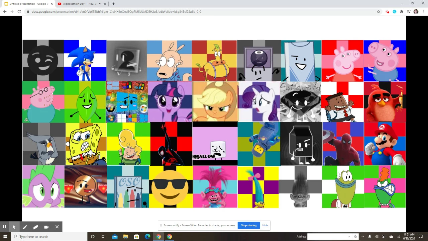Toggle the Screencastify webcam camera icon
This screenshot has height=241, width=428.
46,227
